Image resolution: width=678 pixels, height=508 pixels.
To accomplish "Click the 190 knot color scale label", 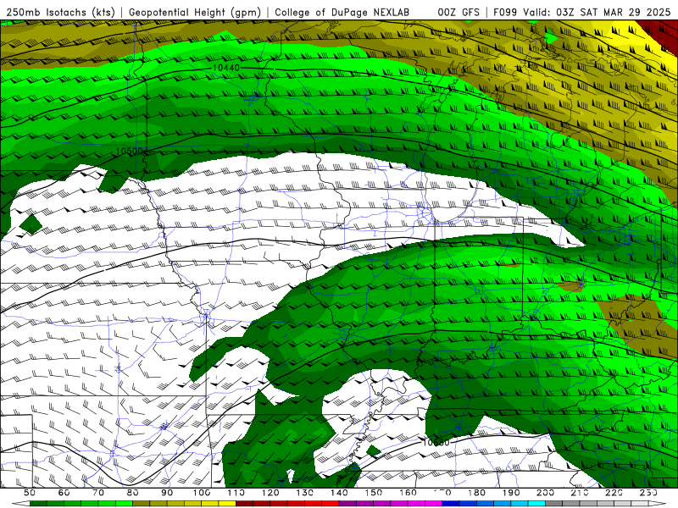I will (511, 493).
